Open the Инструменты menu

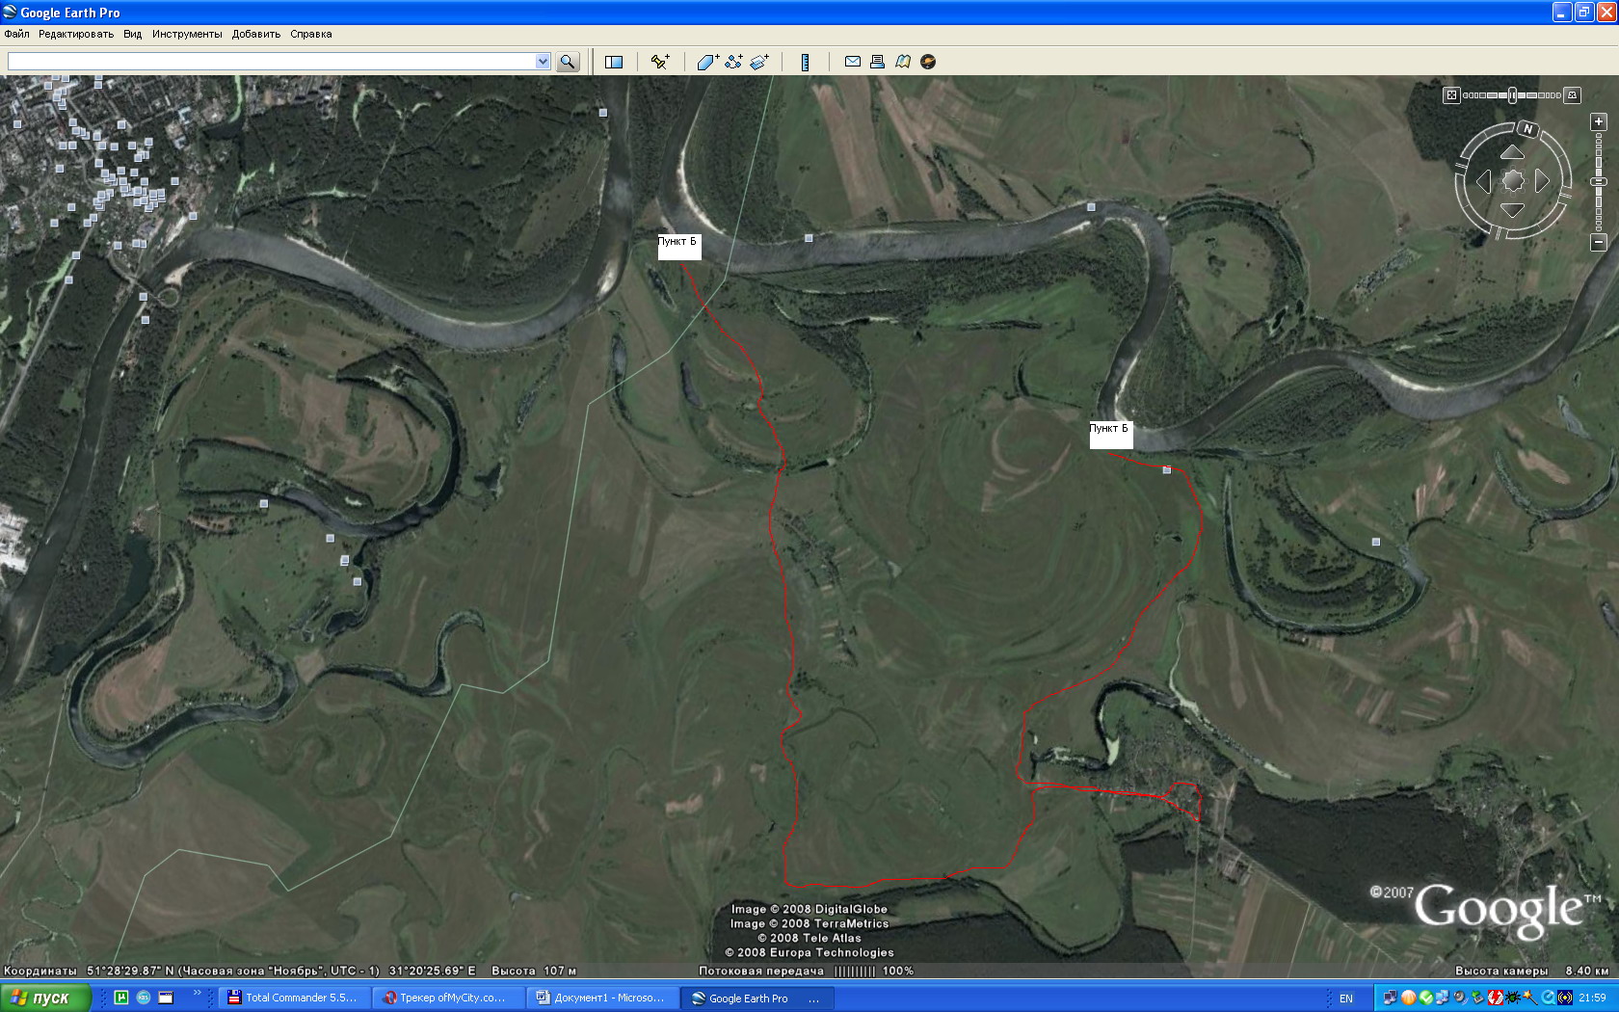coord(187,34)
